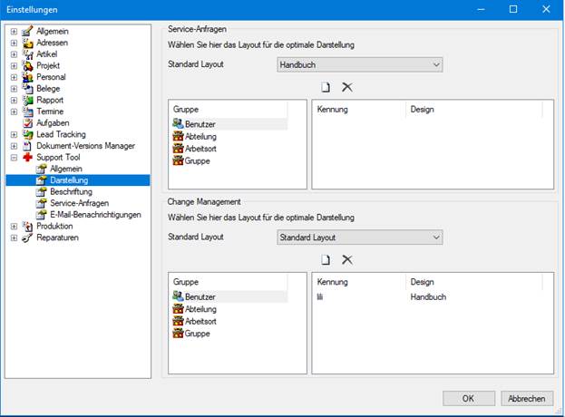Select Abteilung group icon in Service-Anfragen list
This screenshot has height=417, width=565.
click(178, 136)
